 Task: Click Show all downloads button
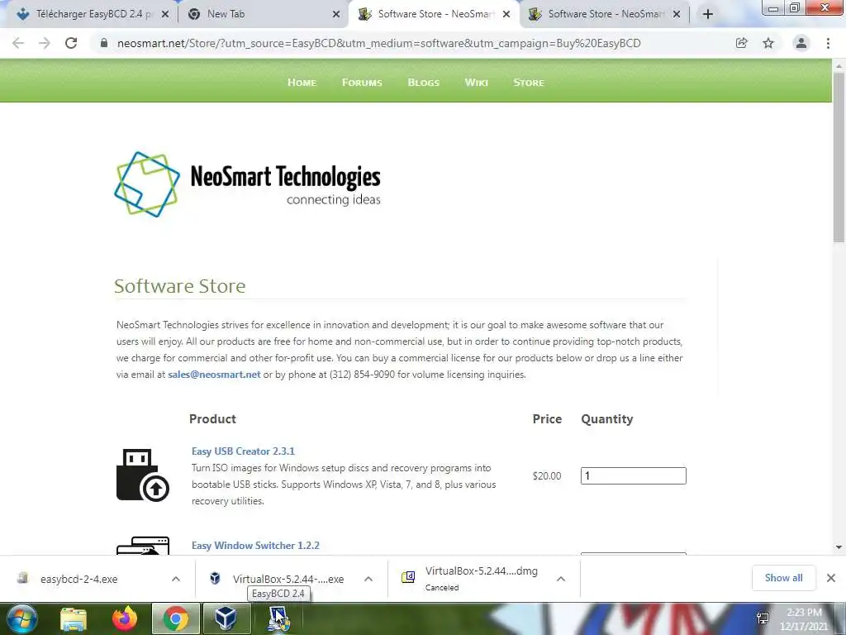tap(783, 578)
